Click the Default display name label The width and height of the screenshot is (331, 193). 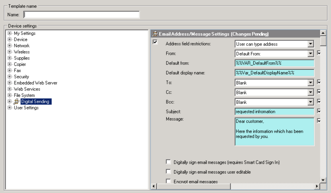185,73
